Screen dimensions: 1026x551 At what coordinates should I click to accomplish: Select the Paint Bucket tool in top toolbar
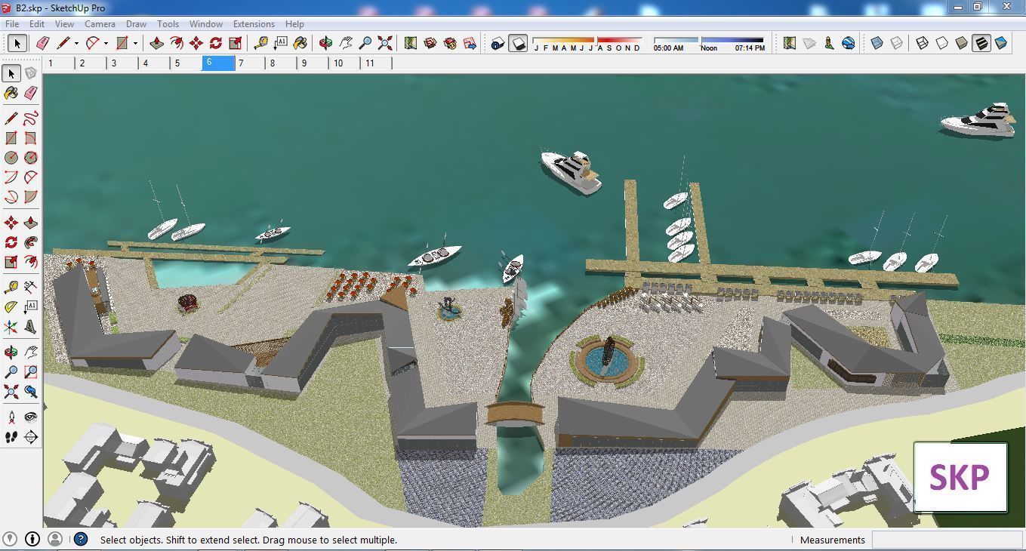pos(300,43)
